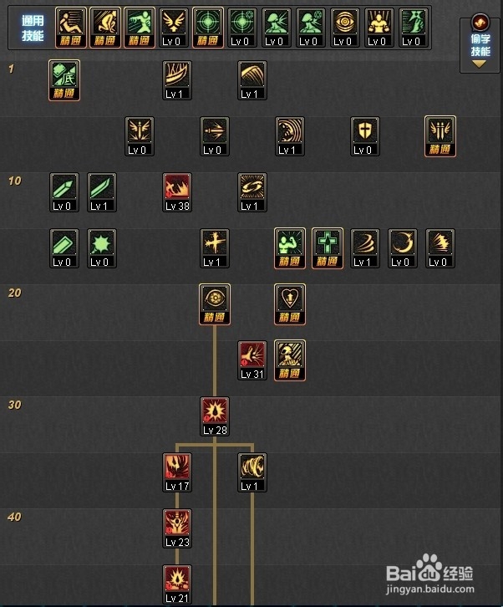Click the mastered heart arrow skill
The height and width of the screenshot is (607, 503).
click(289, 304)
